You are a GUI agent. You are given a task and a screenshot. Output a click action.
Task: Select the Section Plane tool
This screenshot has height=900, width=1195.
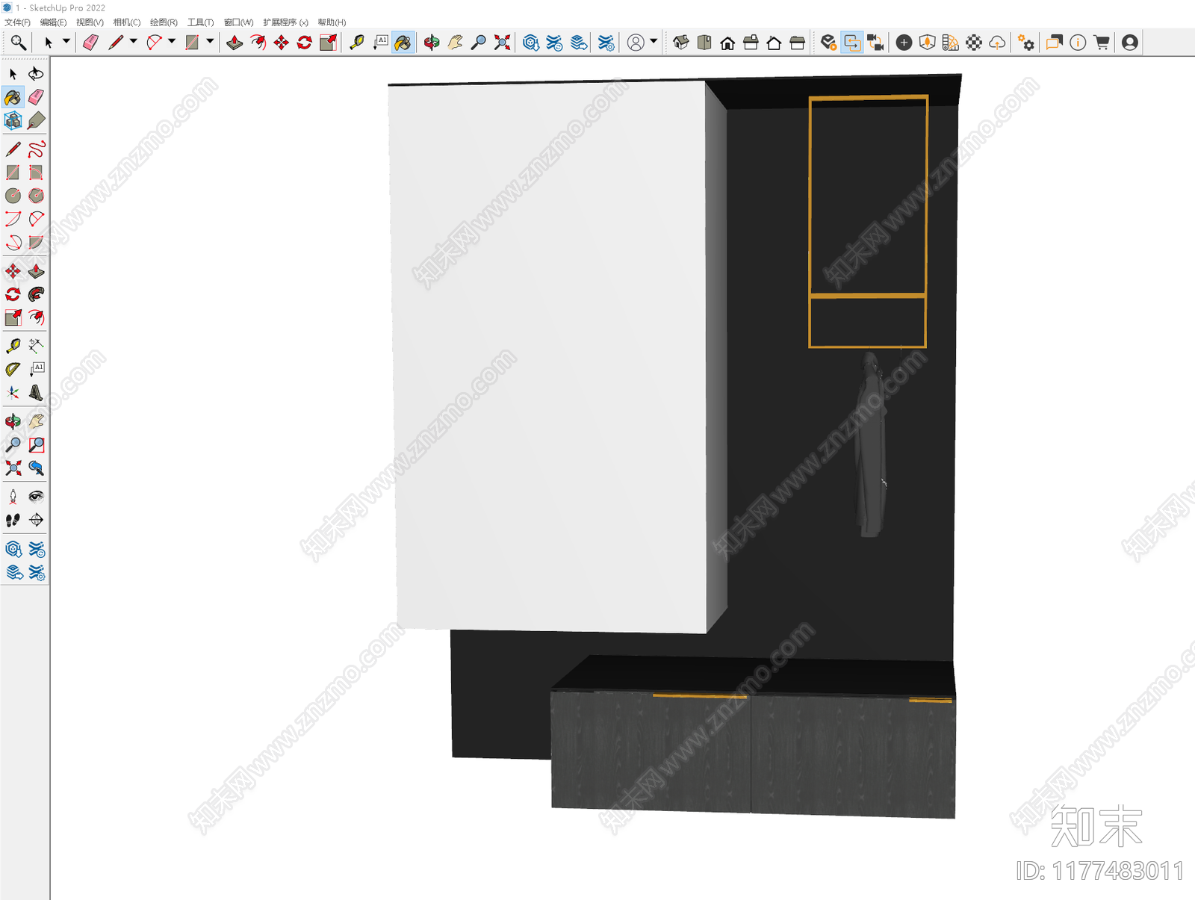click(x=36, y=520)
